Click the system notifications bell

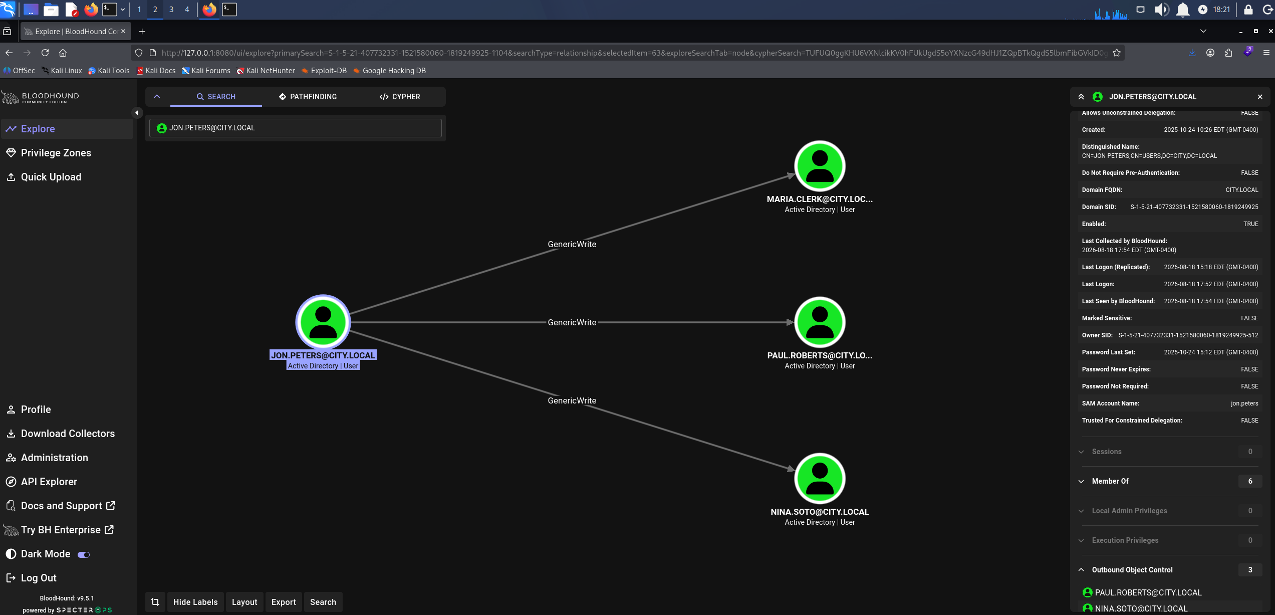point(1183,10)
